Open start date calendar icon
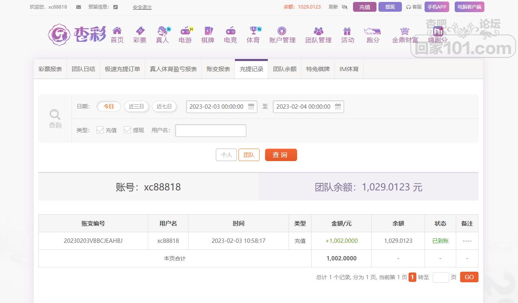The image size is (518, 303). pos(251,106)
